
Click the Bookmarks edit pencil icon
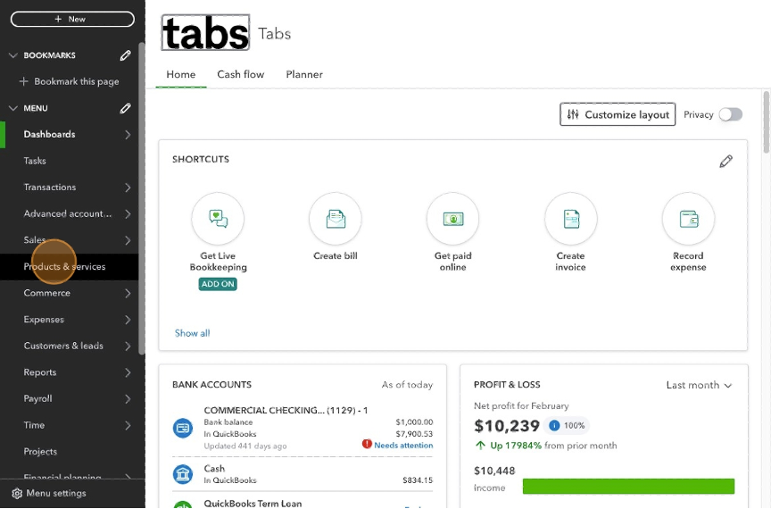pyautogui.click(x=126, y=55)
